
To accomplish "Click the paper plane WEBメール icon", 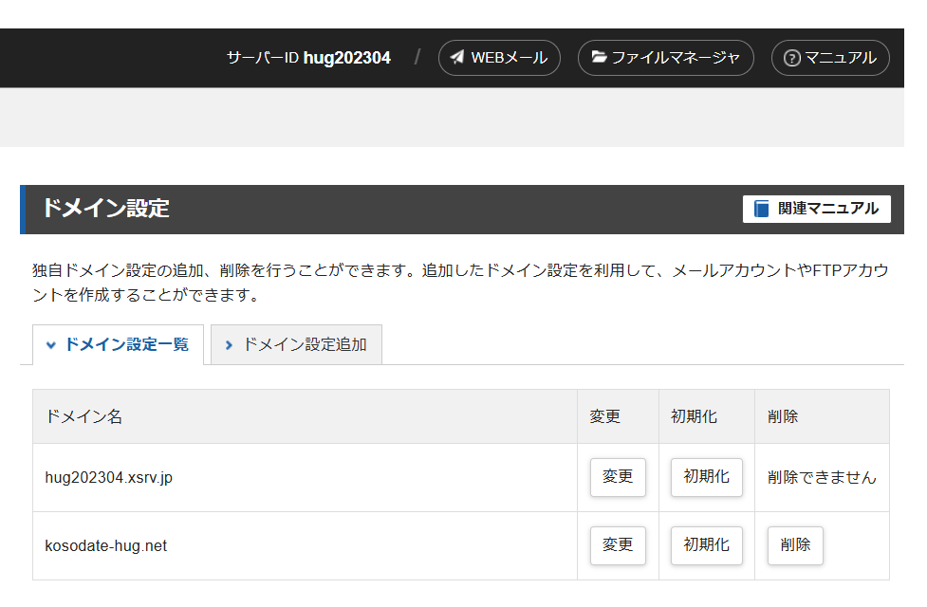I will pos(457,57).
